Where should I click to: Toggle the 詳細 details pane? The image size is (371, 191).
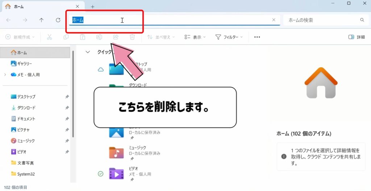[x=357, y=37]
